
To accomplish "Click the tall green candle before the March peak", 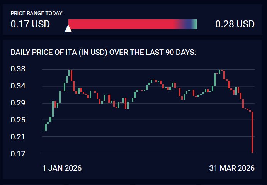I will 215,80.
